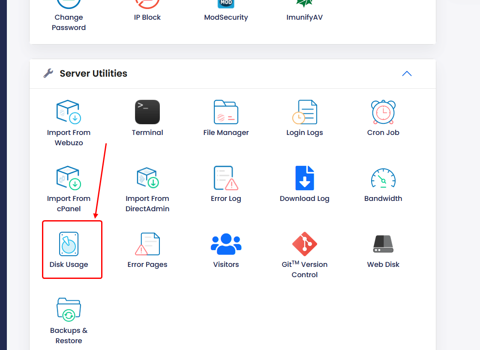View the Error Log
Image resolution: width=480 pixels, height=350 pixels.
[x=226, y=178]
